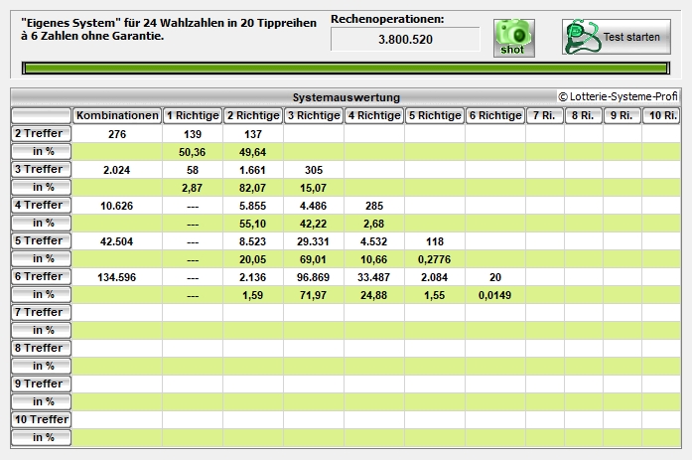Click the 'in %' header below 2 Treffer

pos(41,151)
